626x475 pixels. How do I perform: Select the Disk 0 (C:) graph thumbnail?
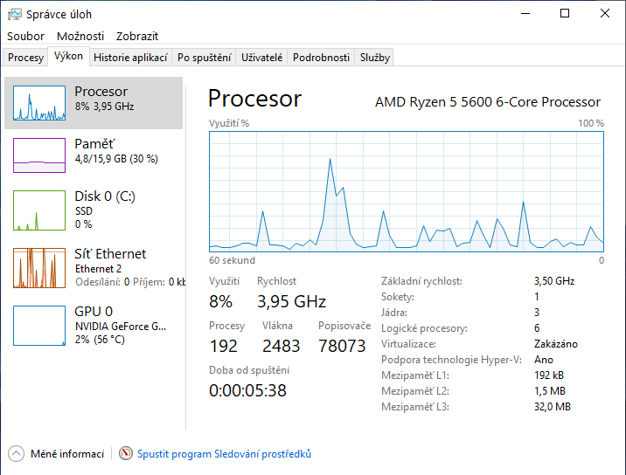coord(39,210)
